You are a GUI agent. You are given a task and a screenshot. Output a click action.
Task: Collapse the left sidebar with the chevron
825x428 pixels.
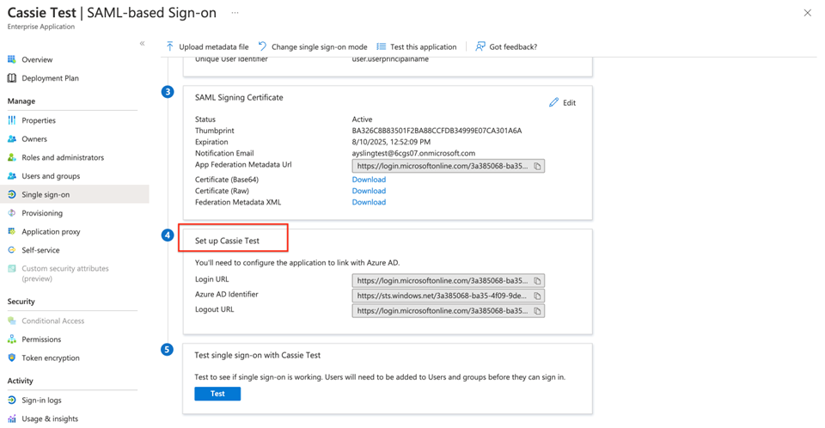143,44
